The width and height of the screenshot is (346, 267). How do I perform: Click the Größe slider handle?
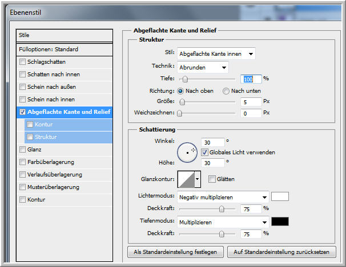[x=182, y=102]
